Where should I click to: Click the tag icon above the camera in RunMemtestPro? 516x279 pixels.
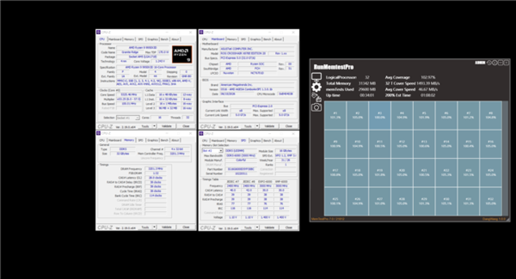(x=316, y=97)
